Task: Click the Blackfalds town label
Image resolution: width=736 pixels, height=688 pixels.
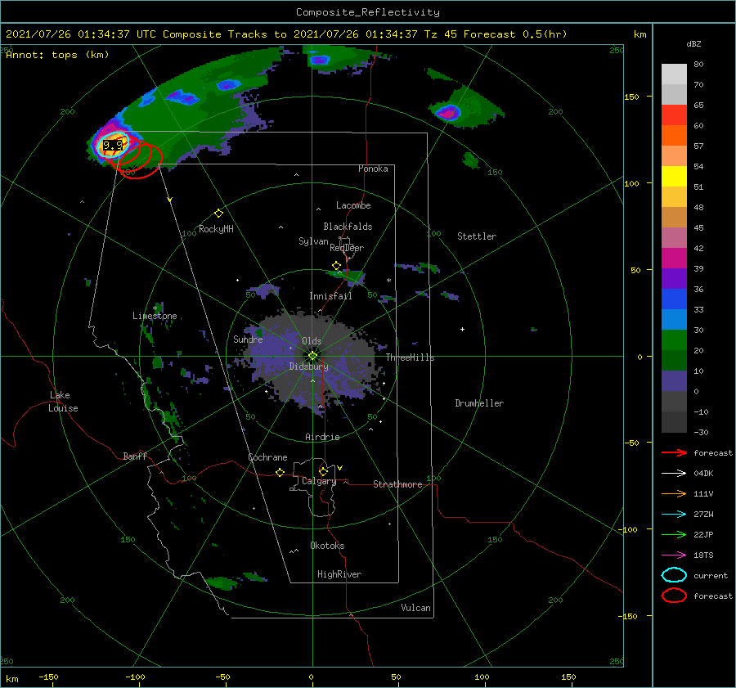Action: [x=348, y=227]
